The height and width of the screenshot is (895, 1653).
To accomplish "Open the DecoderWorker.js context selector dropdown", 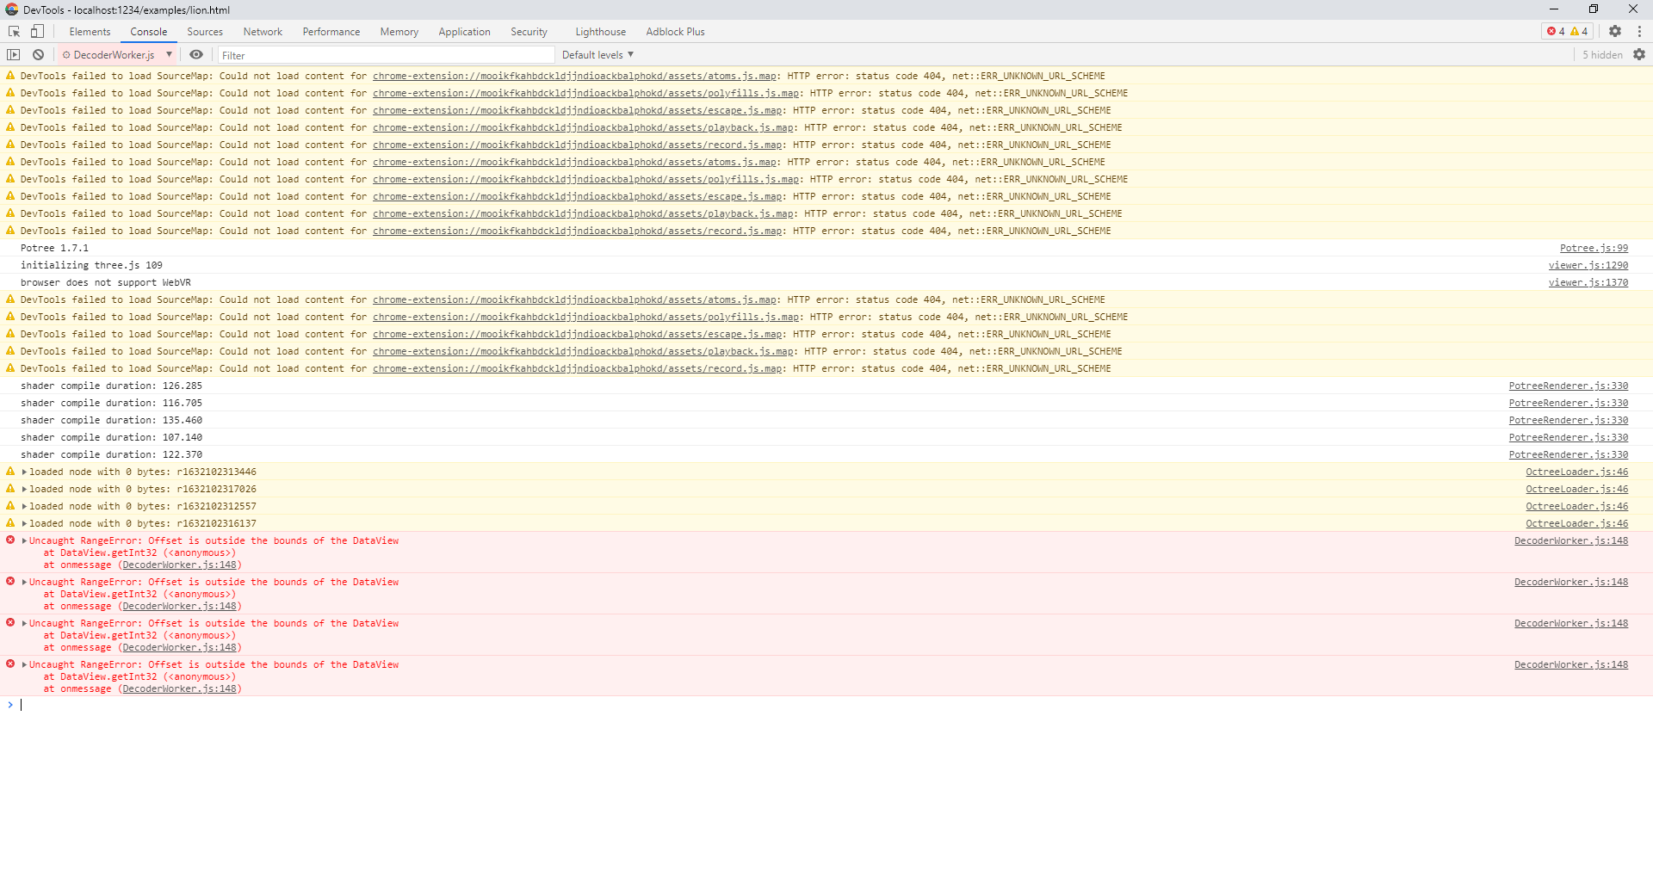I will (x=117, y=54).
